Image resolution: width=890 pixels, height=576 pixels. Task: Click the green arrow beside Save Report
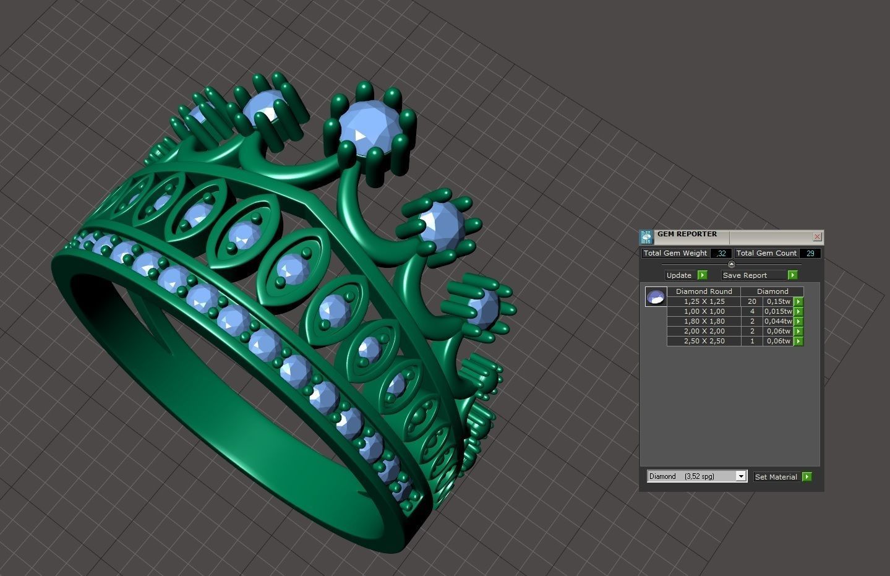[793, 275]
